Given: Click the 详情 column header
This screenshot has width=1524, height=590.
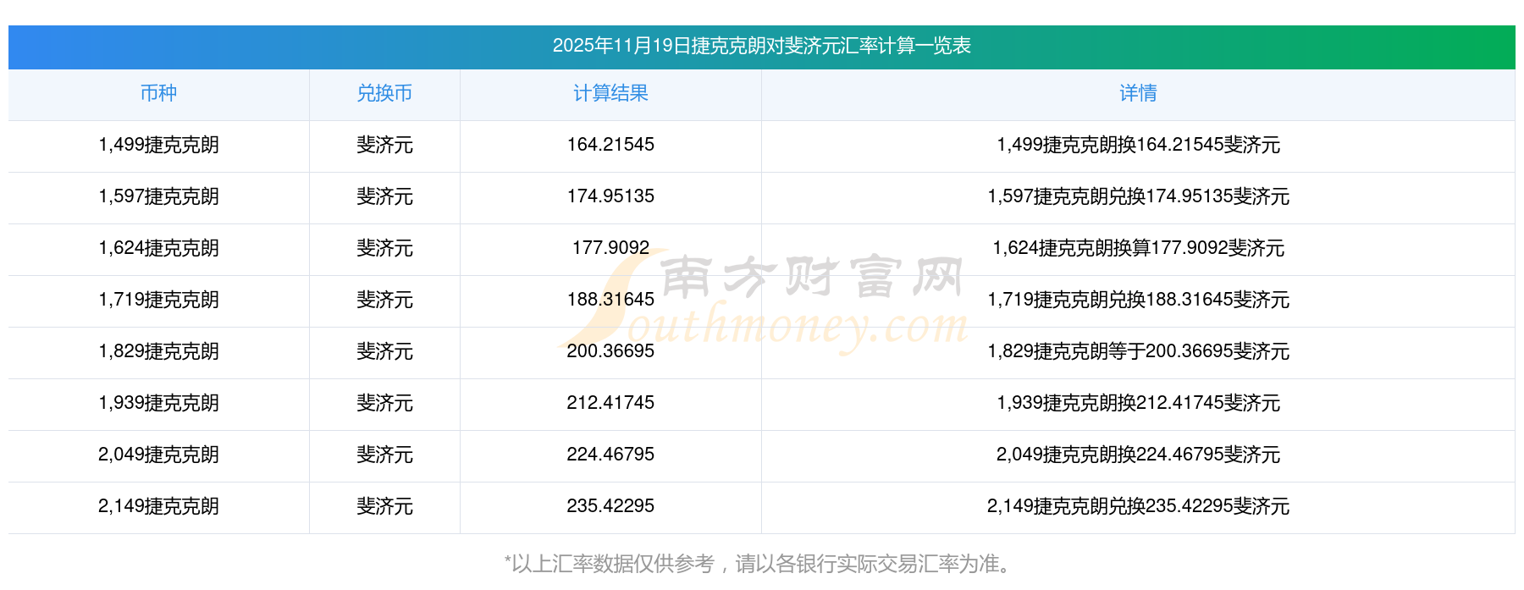Looking at the screenshot, I should (x=1138, y=93).
